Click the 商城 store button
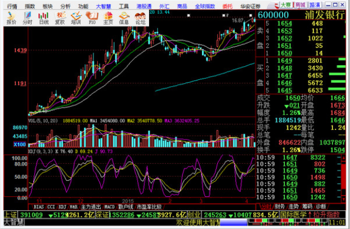Viewport: 350px width, 229px height. coord(300,5)
